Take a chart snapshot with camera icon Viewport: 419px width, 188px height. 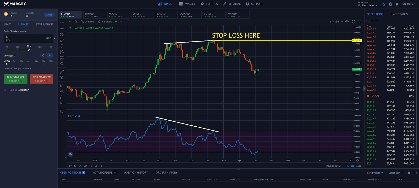point(360,22)
